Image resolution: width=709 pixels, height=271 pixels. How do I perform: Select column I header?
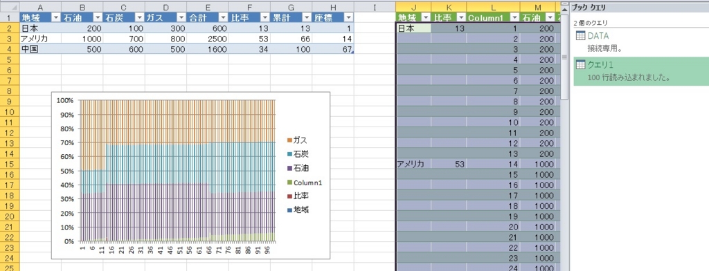pyautogui.click(x=375, y=7)
